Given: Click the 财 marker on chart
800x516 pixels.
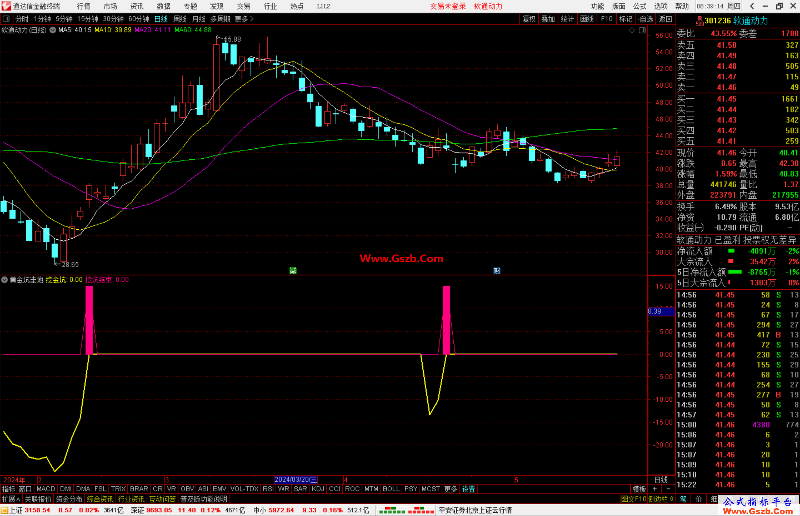Looking at the screenshot, I should 497,271.
